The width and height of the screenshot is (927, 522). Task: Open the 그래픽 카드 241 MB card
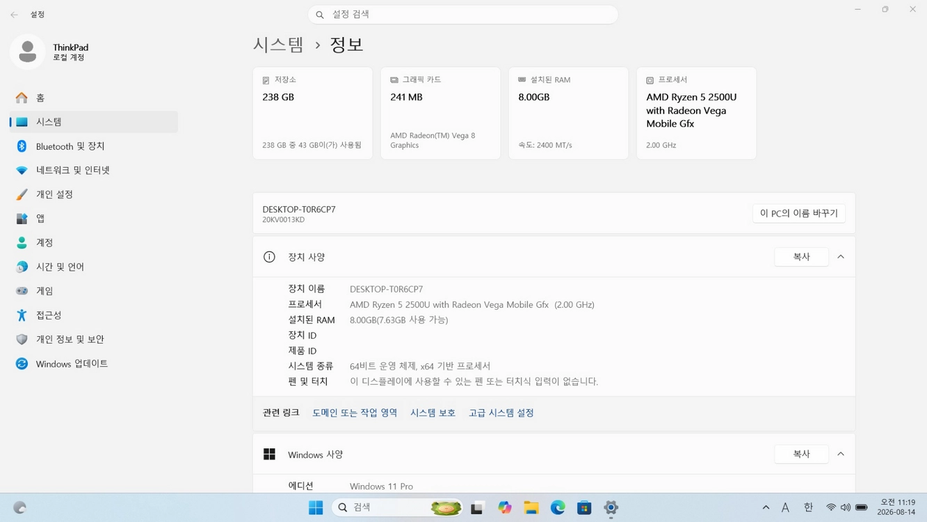coord(441,113)
